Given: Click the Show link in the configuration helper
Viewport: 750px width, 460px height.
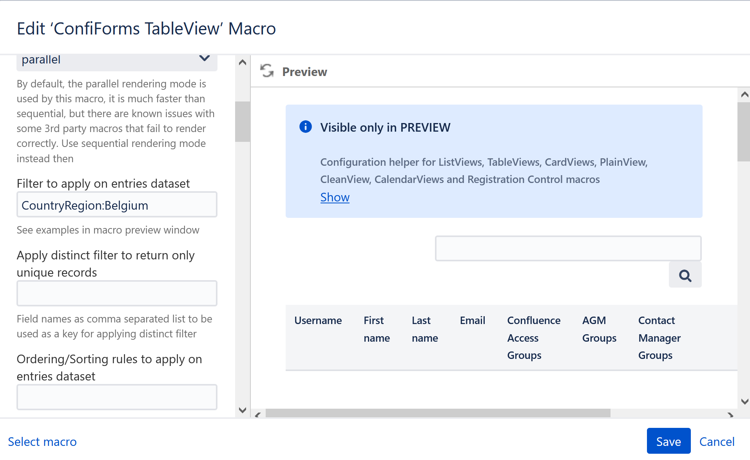Looking at the screenshot, I should [x=335, y=197].
